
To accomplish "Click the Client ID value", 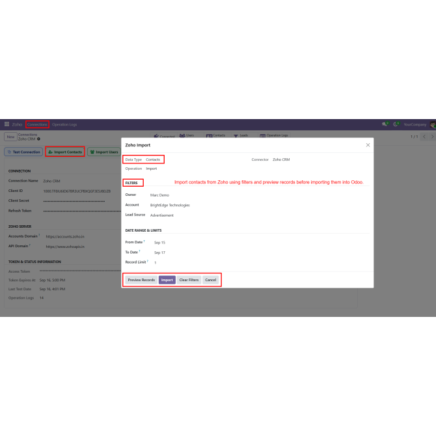I will (77, 191).
